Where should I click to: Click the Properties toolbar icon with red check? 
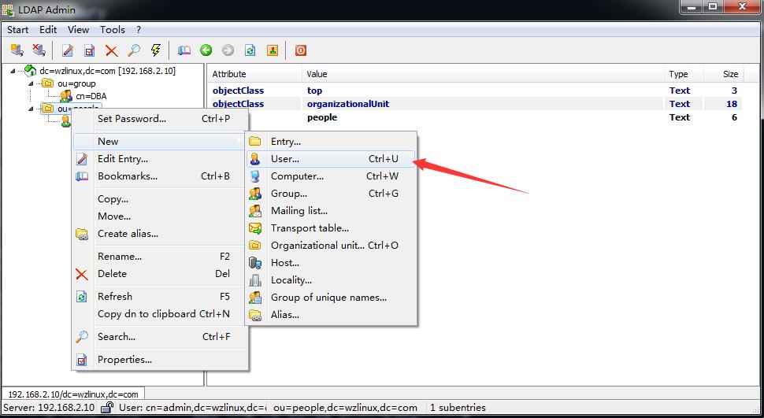pos(90,50)
